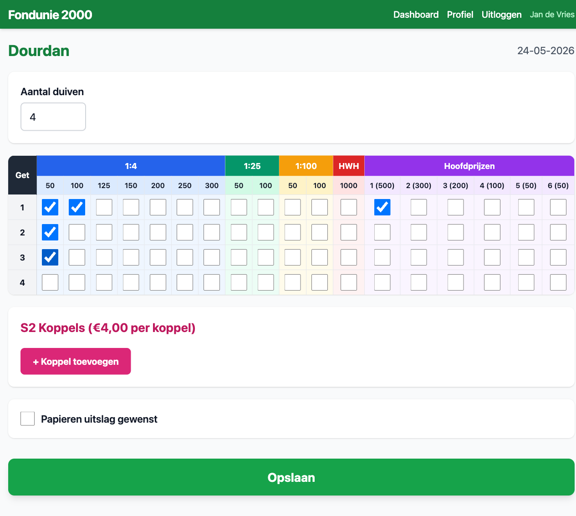
Task: Click the date 24-05-2026
Action: [x=545, y=51]
